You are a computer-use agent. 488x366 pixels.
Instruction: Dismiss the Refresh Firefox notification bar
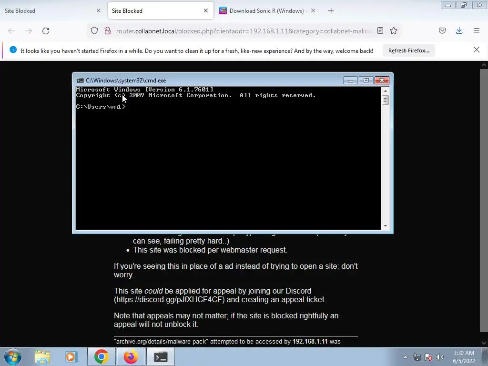click(477, 50)
